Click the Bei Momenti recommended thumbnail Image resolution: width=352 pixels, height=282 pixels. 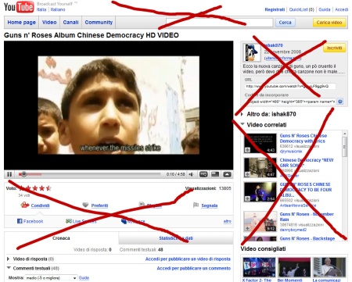[294, 267]
